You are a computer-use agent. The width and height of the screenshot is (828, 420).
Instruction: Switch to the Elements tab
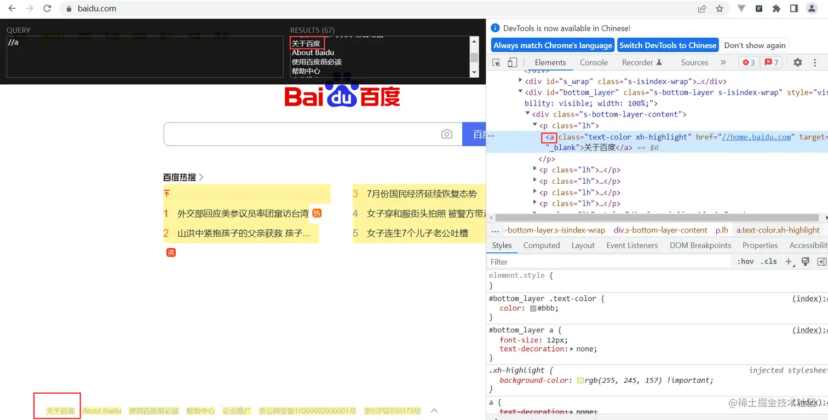pyautogui.click(x=550, y=62)
